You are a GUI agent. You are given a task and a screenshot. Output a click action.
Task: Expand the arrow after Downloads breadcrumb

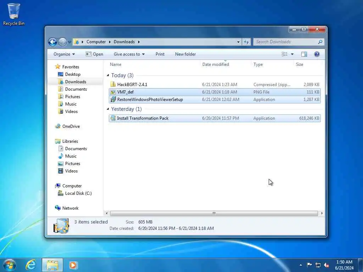[x=139, y=42]
